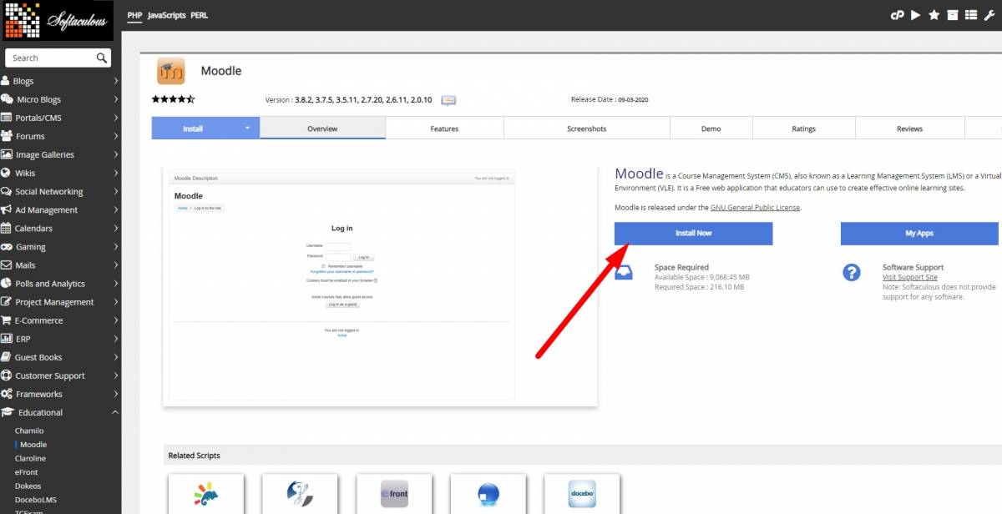Screen dimensions: 1002x514
Task: Open the blue sphere Dokeos related script icon
Action: (x=488, y=494)
